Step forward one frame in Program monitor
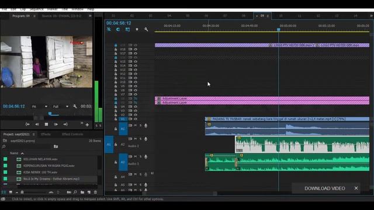The image size is (374, 210). tap(56, 124)
